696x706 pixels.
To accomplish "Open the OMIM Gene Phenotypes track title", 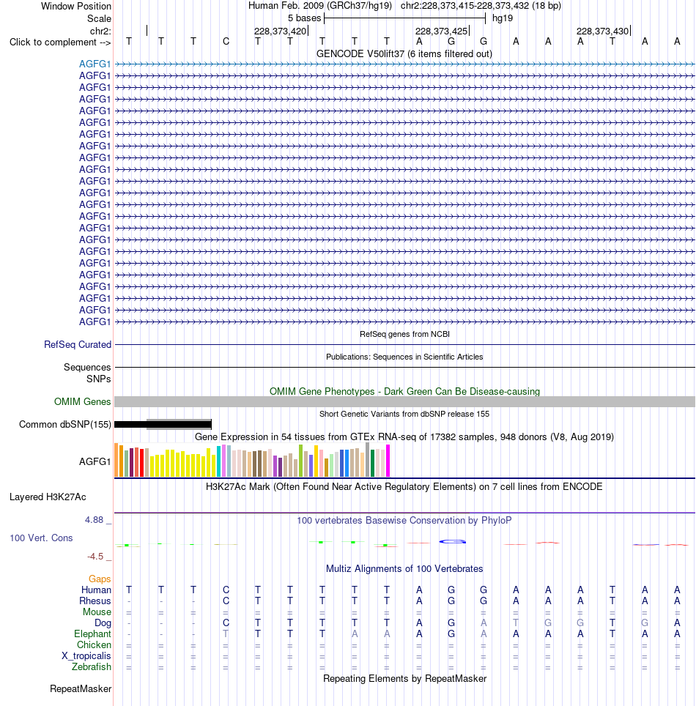I will pos(404,391).
